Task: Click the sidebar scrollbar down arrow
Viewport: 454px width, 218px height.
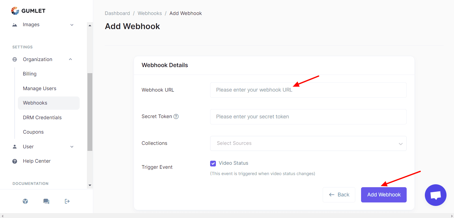Action: tap(90, 185)
